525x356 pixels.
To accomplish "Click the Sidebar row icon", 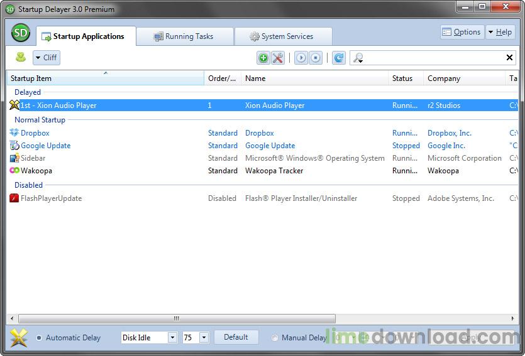I will coord(14,158).
